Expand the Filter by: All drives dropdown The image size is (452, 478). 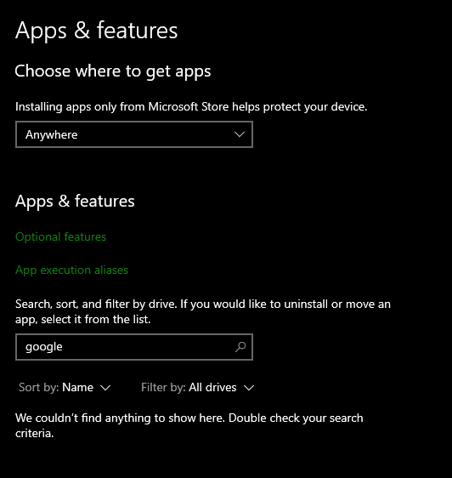pos(197,388)
